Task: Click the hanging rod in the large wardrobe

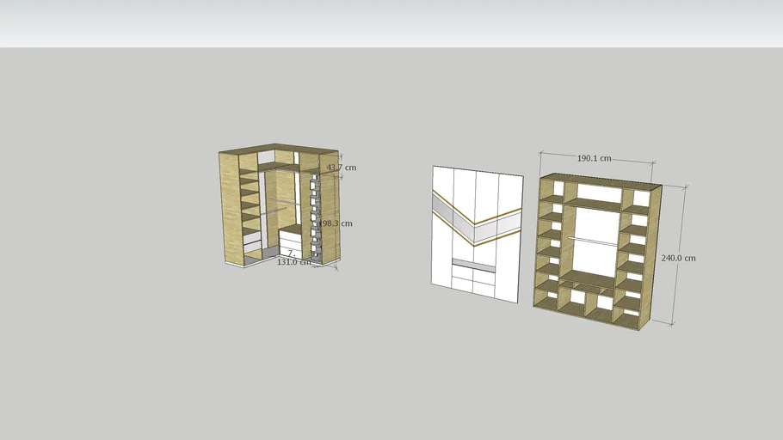Action: (593, 241)
